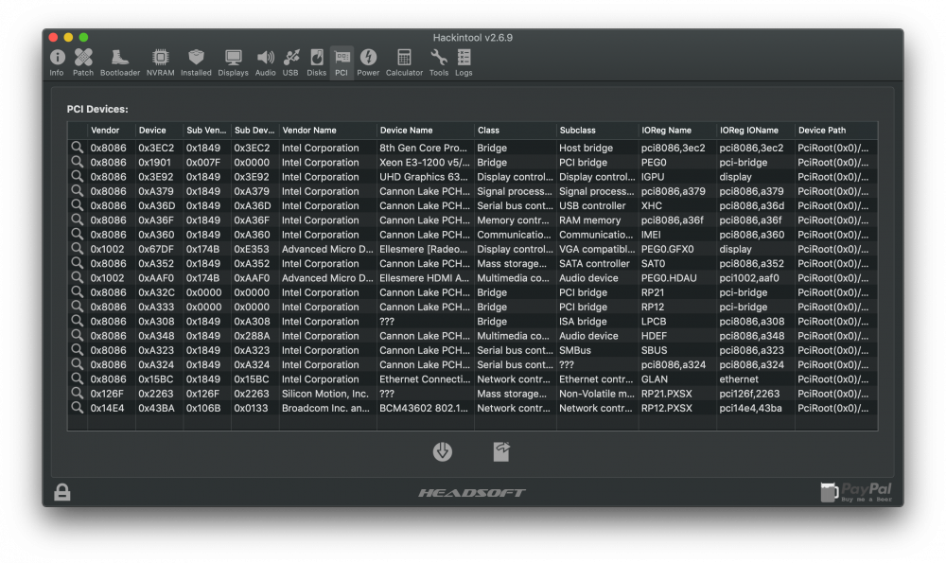Open the NVRAM section
946x563 pixels.
tap(161, 62)
